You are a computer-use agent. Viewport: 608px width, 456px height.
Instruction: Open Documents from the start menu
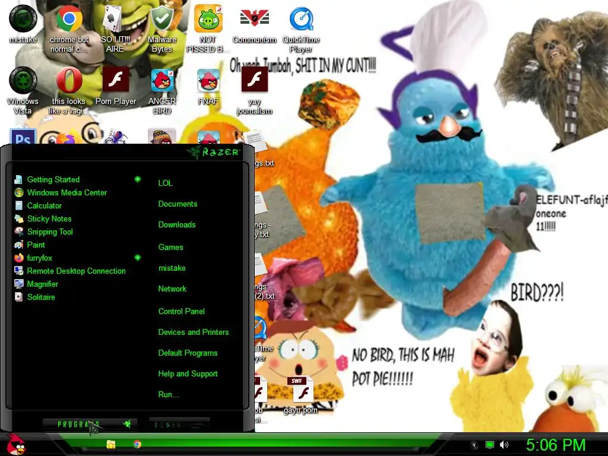point(178,204)
